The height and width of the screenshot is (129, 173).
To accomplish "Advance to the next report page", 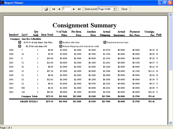I will click(74, 9).
